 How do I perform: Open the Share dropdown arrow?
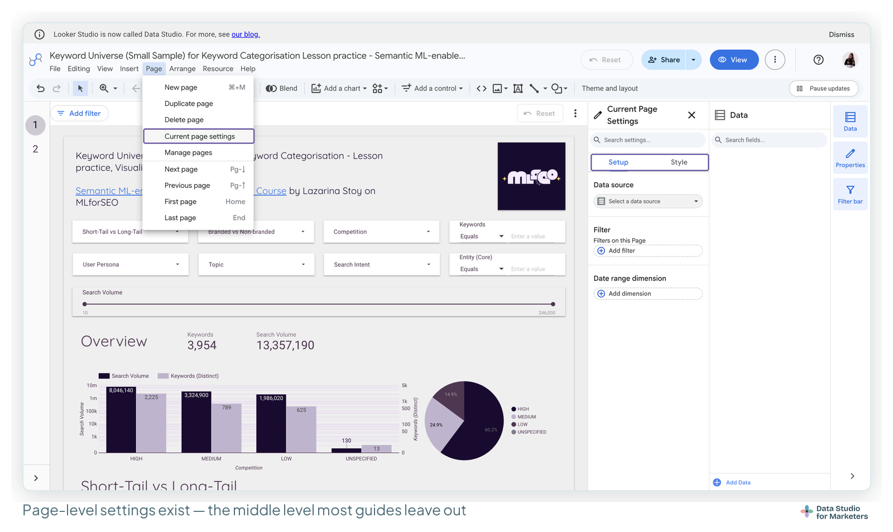click(693, 60)
